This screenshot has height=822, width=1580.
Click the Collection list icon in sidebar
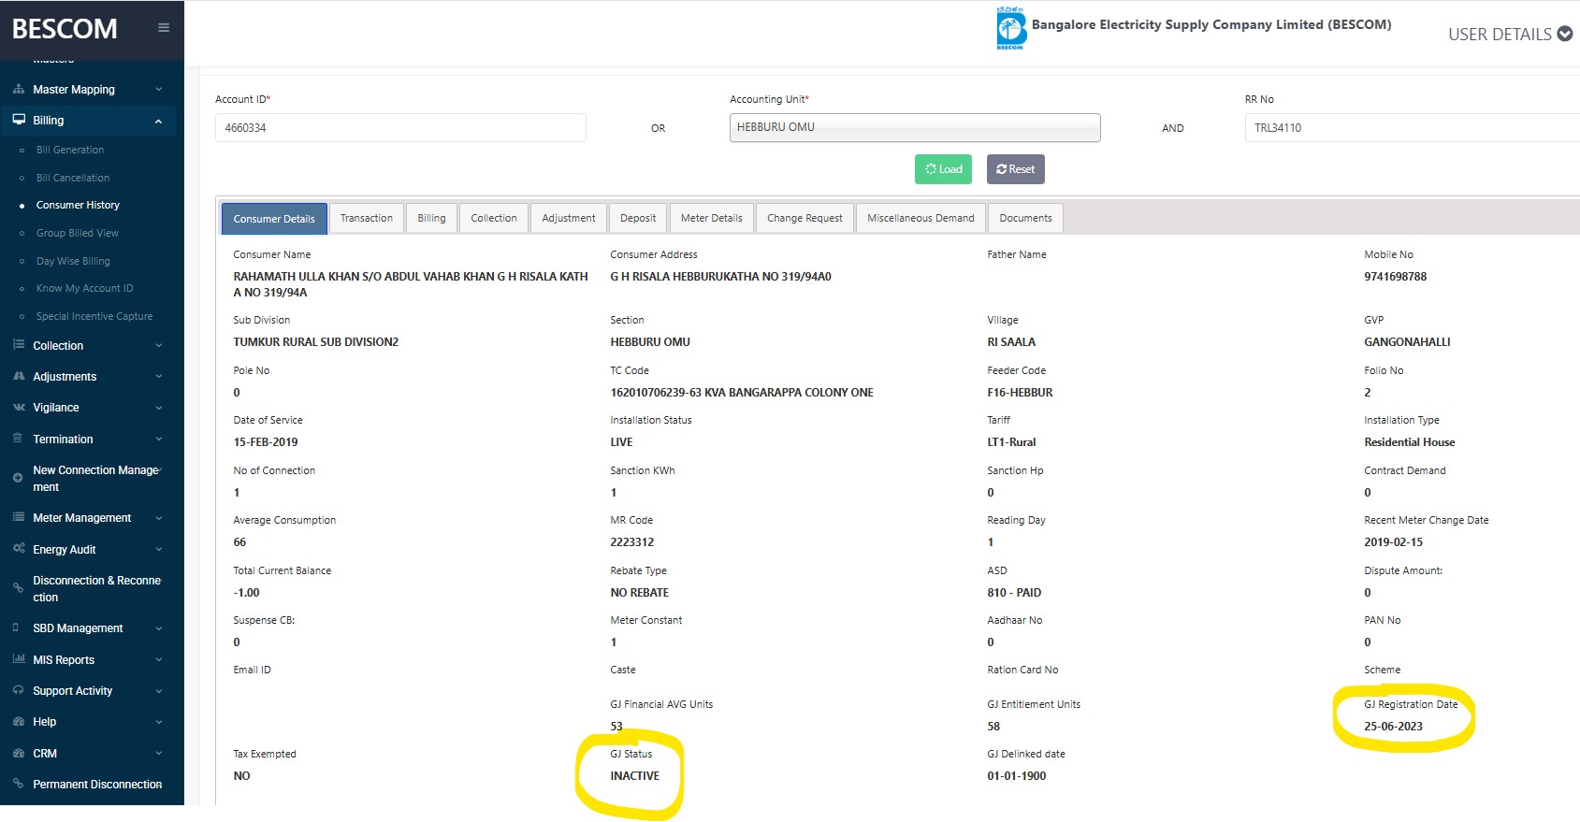(x=19, y=345)
